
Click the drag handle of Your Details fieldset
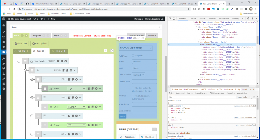click(25, 61)
